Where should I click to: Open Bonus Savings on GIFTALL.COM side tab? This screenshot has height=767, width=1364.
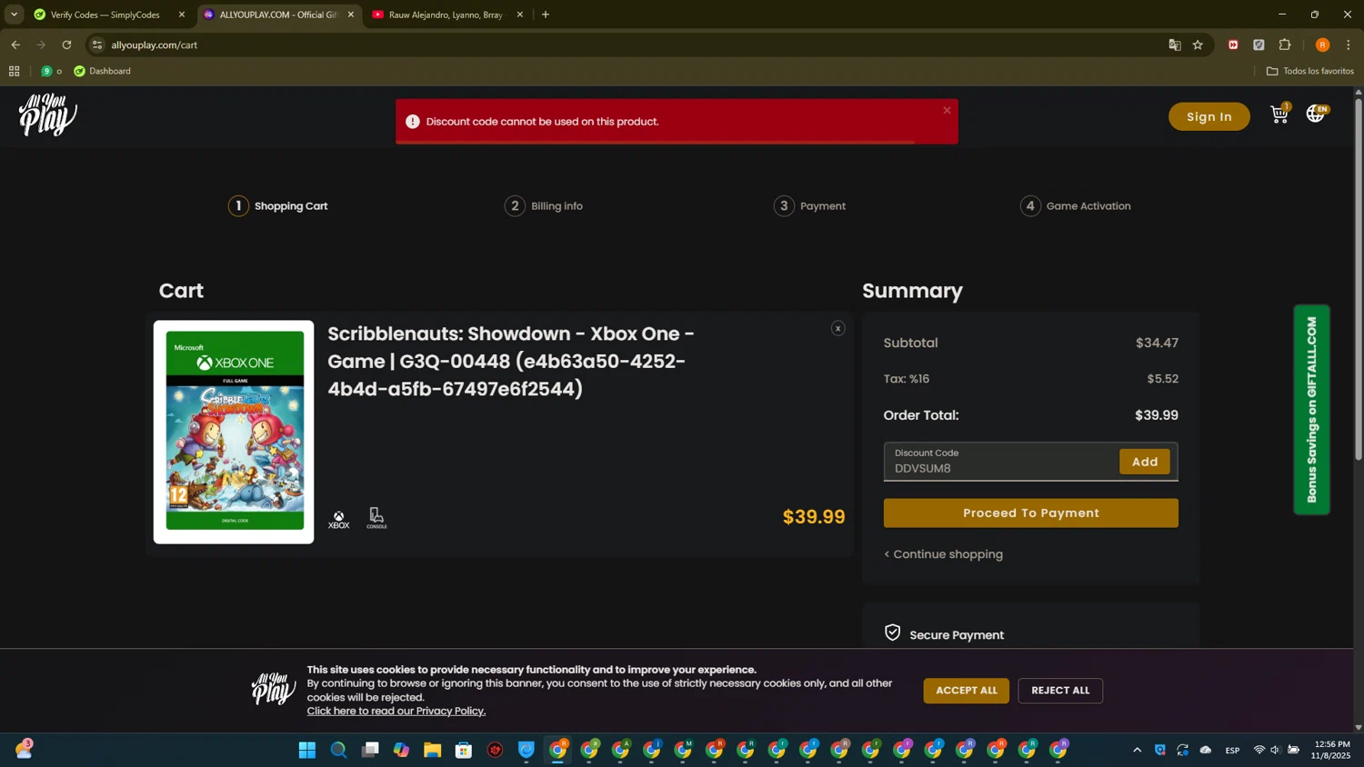click(1311, 410)
